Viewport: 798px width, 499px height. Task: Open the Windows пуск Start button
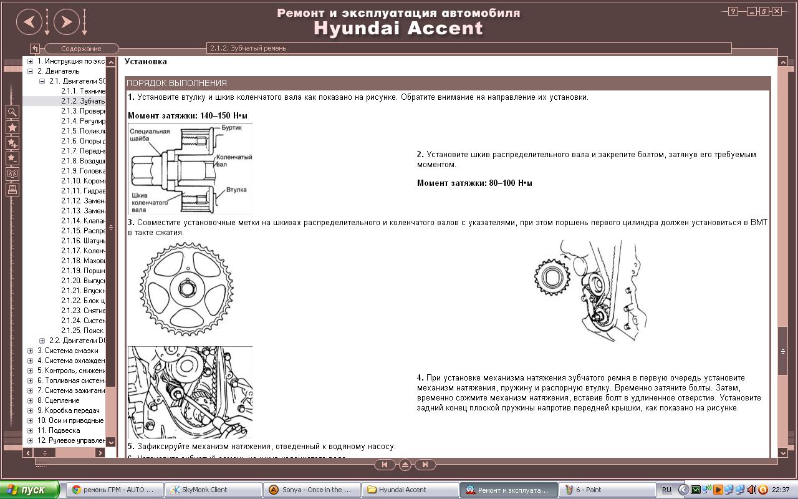(30, 490)
